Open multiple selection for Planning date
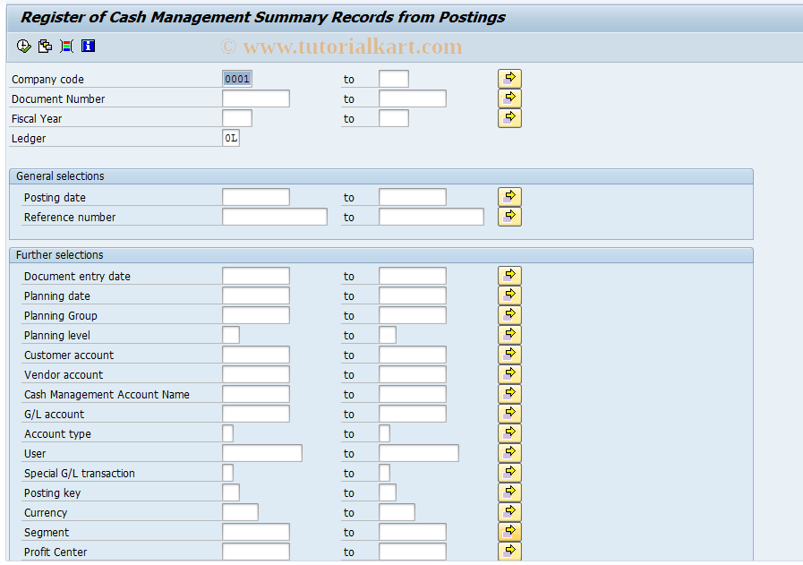 pos(509,295)
